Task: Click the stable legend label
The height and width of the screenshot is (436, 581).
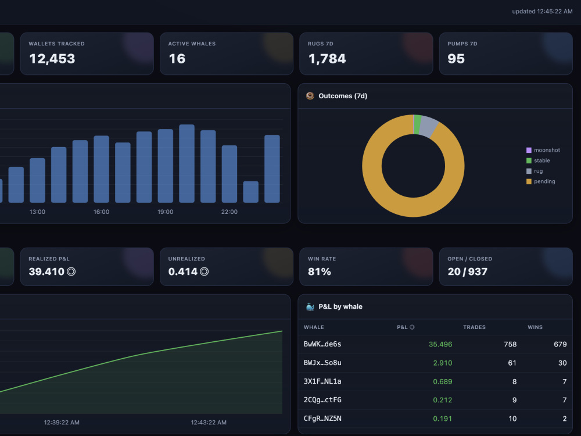Action: (x=541, y=160)
